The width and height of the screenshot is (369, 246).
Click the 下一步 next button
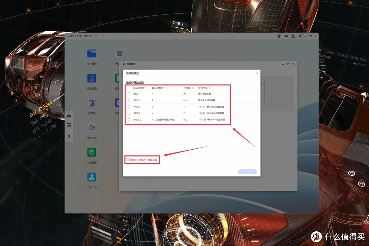click(247, 172)
